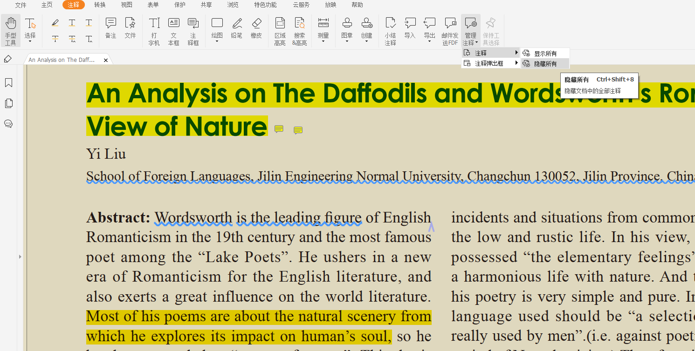Click 邮件发送FDF button
695x351 pixels.
click(450, 31)
